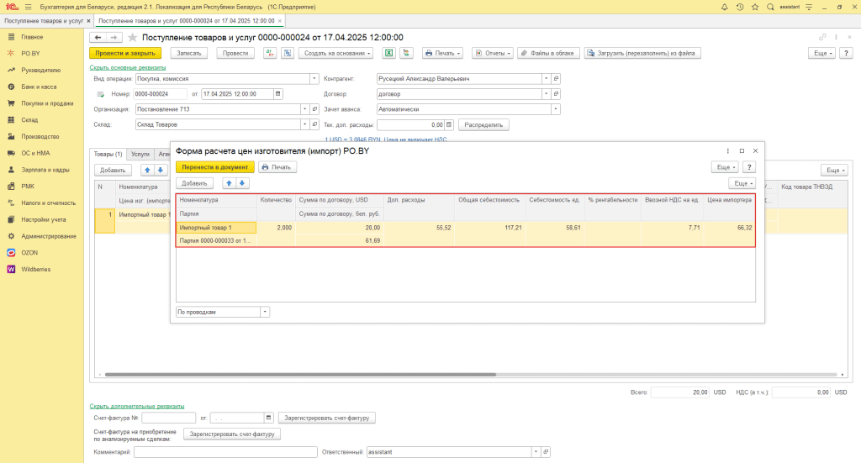The image size is (861, 463).
Task: Move row up in the Товары table
Action: coord(147,170)
